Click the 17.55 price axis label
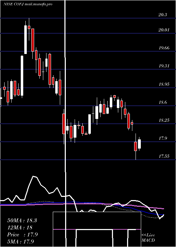This screenshot has height=247, width=176. pyautogui.click(x=164, y=156)
